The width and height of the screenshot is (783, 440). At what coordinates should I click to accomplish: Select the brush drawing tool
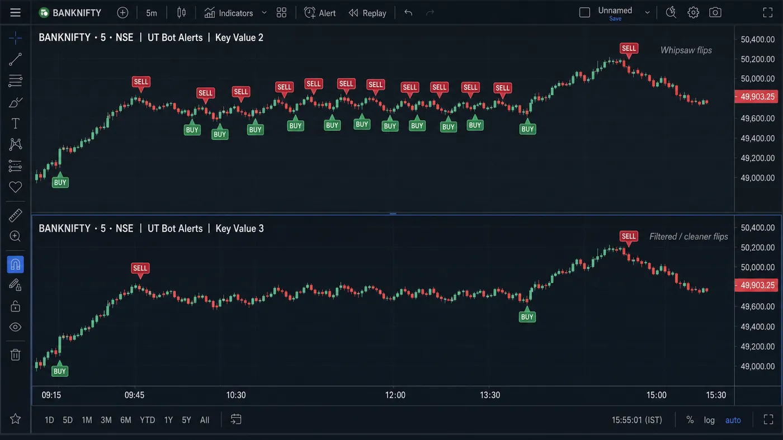point(15,102)
